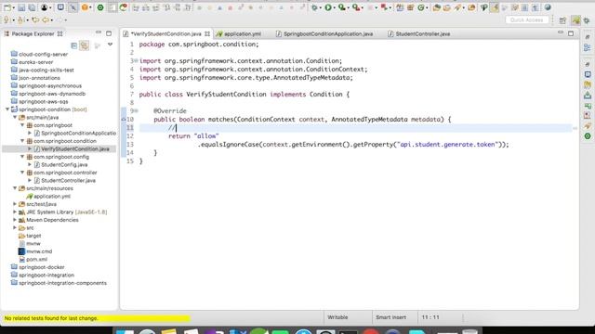
Task: Click the user avatar toolbar icon
Action: click(44, 7)
